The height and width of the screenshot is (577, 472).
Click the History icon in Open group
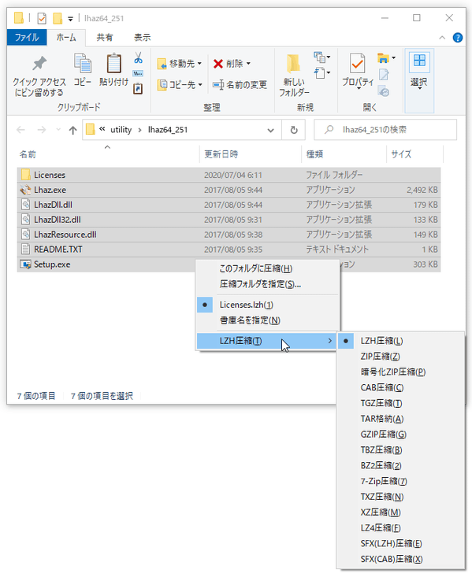pos(384,91)
